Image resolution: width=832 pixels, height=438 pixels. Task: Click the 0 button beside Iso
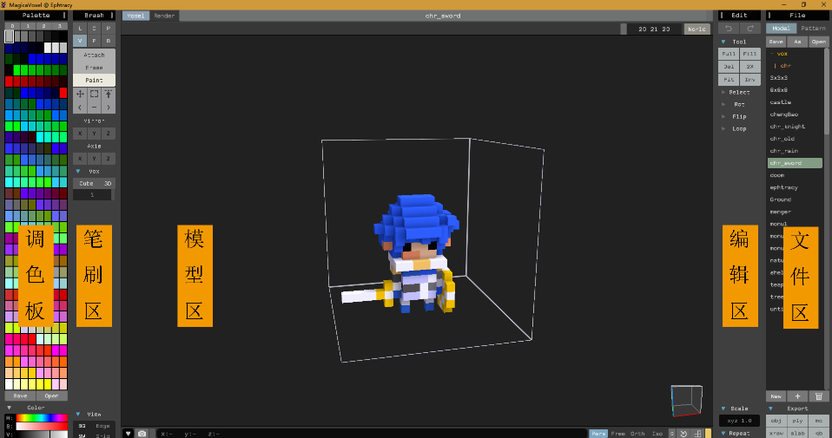(x=671, y=434)
